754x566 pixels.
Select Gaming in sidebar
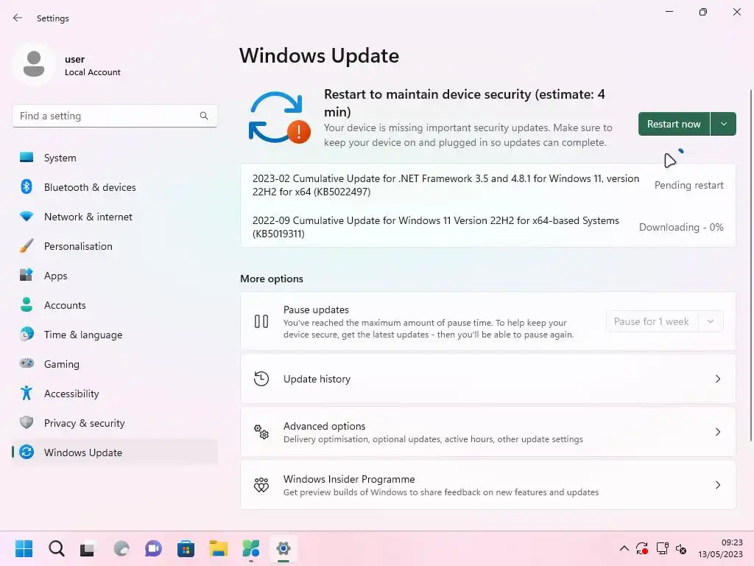pos(114,364)
